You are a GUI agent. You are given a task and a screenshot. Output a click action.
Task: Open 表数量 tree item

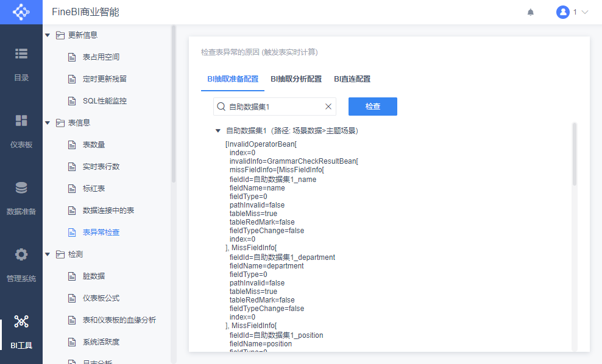(94, 145)
